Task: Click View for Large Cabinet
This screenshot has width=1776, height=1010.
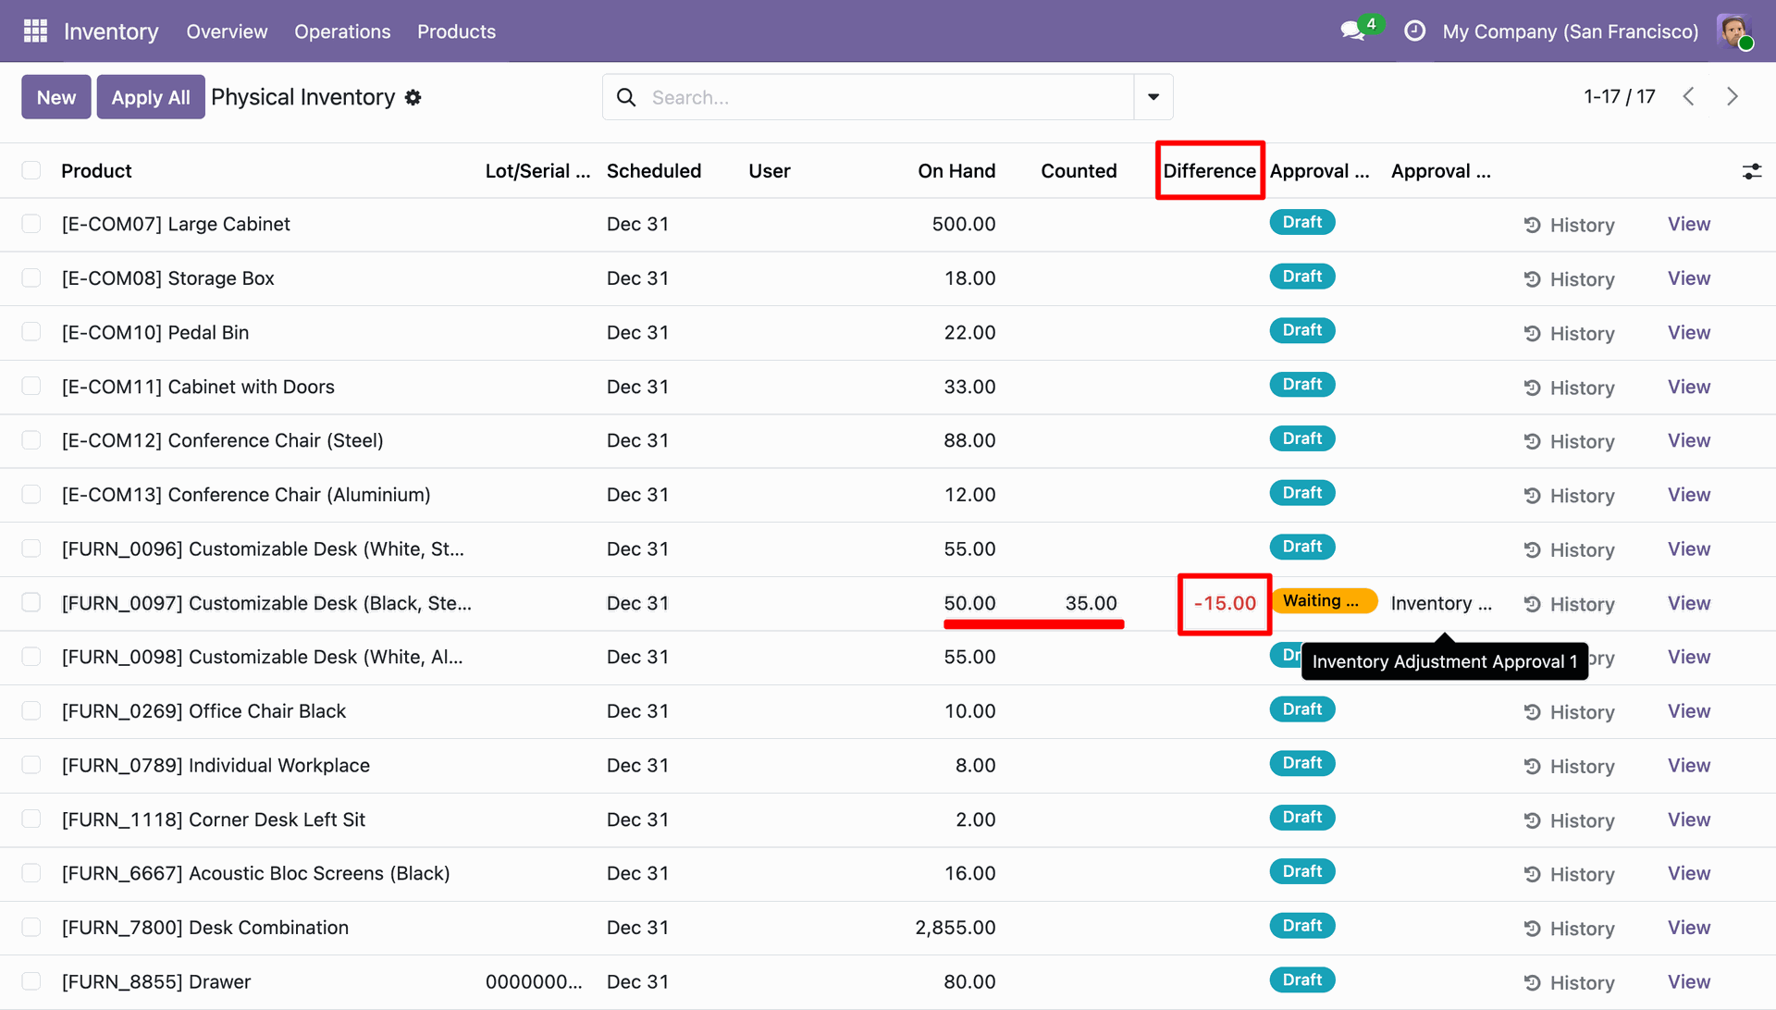Action: [x=1689, y=224]
